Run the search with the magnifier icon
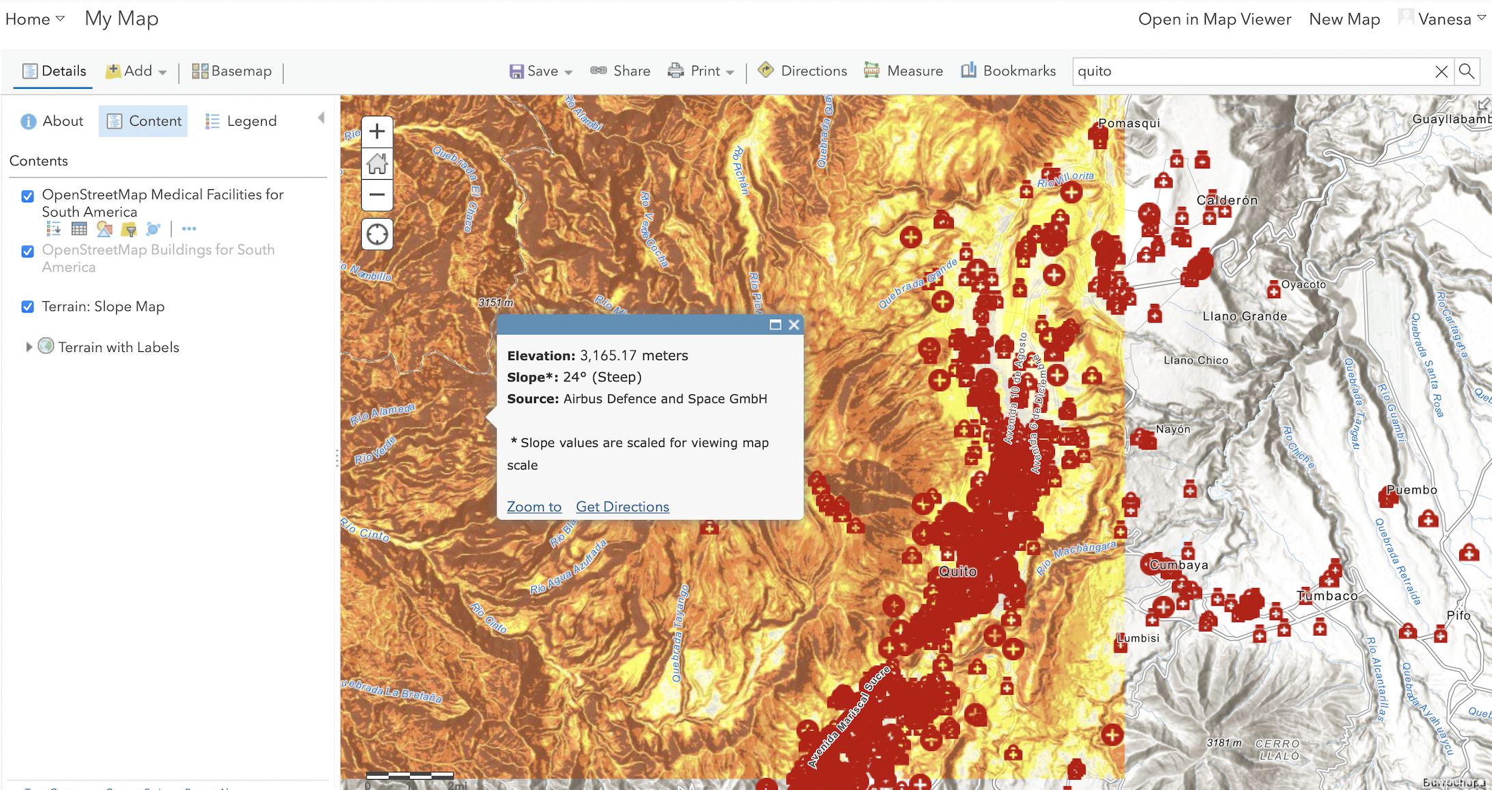The width and height of the screenshot is (1492, 790). 1466,71
